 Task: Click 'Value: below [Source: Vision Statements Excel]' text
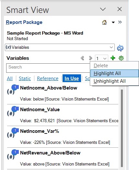tap(64, 99)
